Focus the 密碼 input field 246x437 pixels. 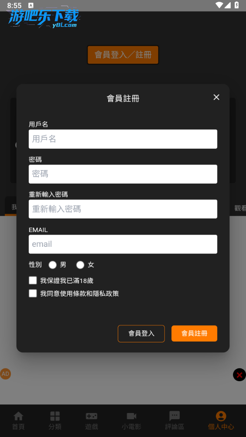123,174
